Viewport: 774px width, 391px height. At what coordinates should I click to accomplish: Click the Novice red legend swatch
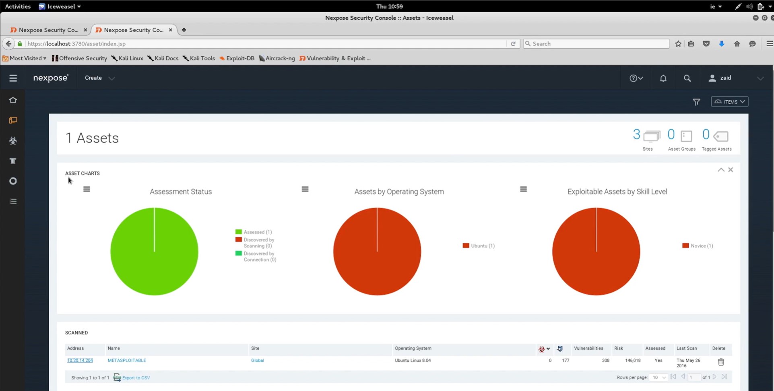coord(685,246)
